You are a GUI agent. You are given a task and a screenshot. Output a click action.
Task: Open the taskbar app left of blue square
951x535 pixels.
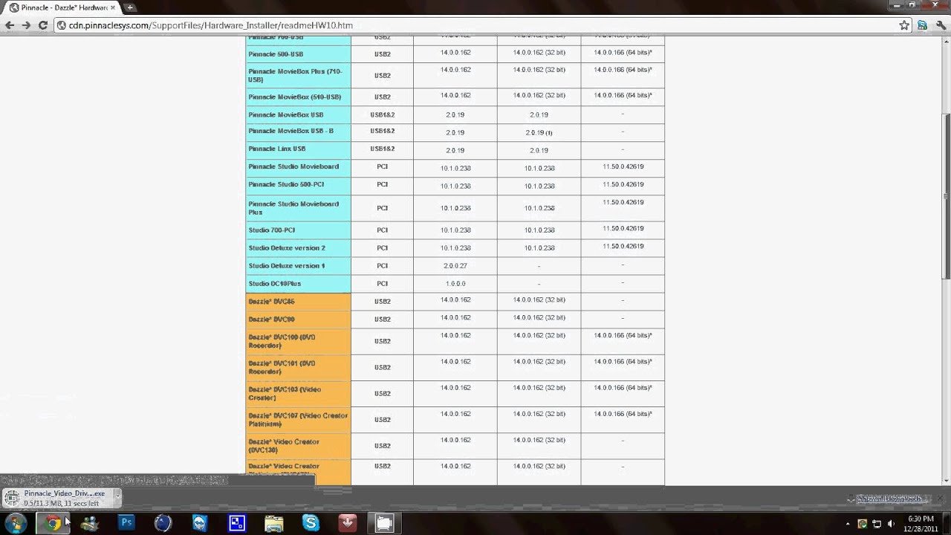tap(200, 523)
